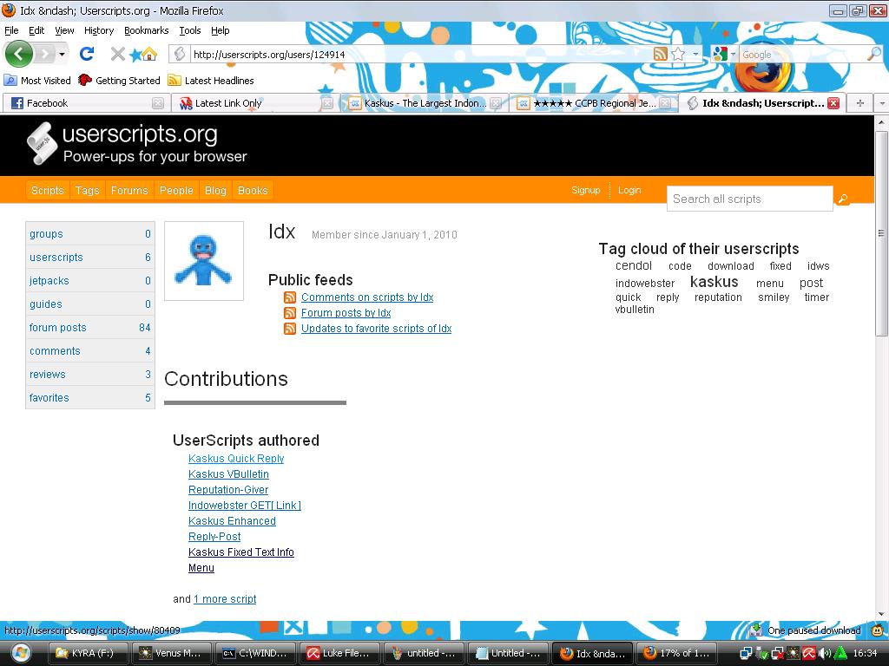Viewport: 889px width, 666px height.
Task: Open the View menu
Action: click(64, 30)
